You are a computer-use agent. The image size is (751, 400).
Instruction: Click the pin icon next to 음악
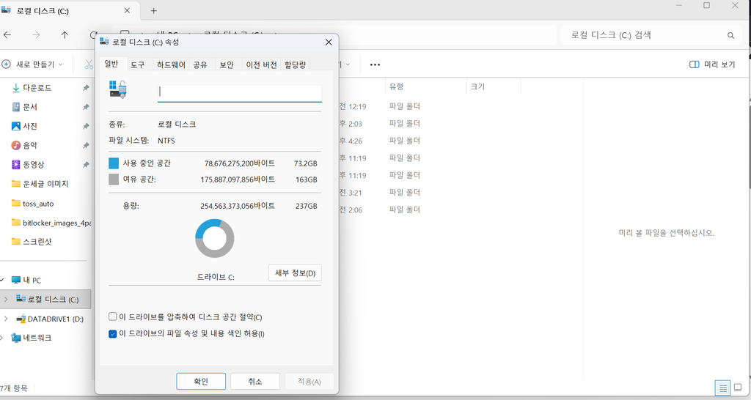(x=86, y=145)
